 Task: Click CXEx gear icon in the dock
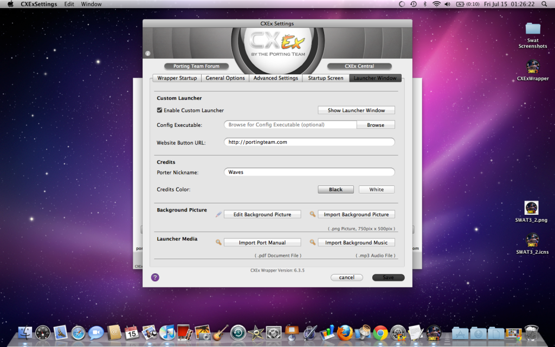coord(398,333)
